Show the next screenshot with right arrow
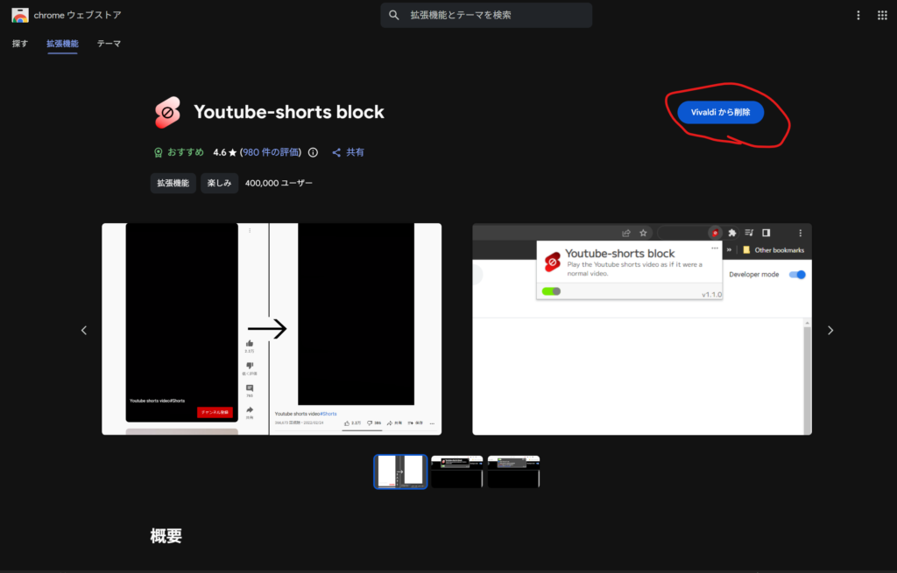This screenshot has height=573, width=897. click(830, 330)
